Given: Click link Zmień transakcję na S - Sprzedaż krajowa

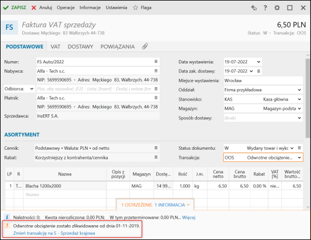Looking at the screenshot, I should (54, 233).
